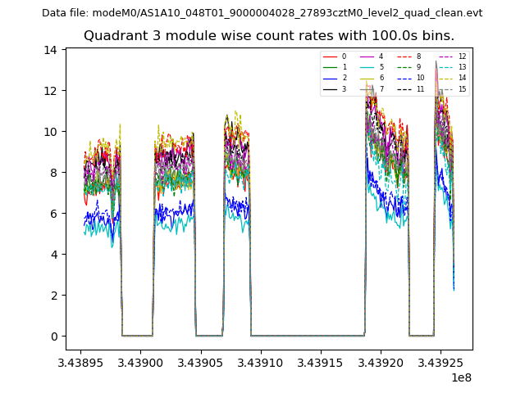
Task: Click the dashed cyan legend line for module 13
Action: (444, 67)
